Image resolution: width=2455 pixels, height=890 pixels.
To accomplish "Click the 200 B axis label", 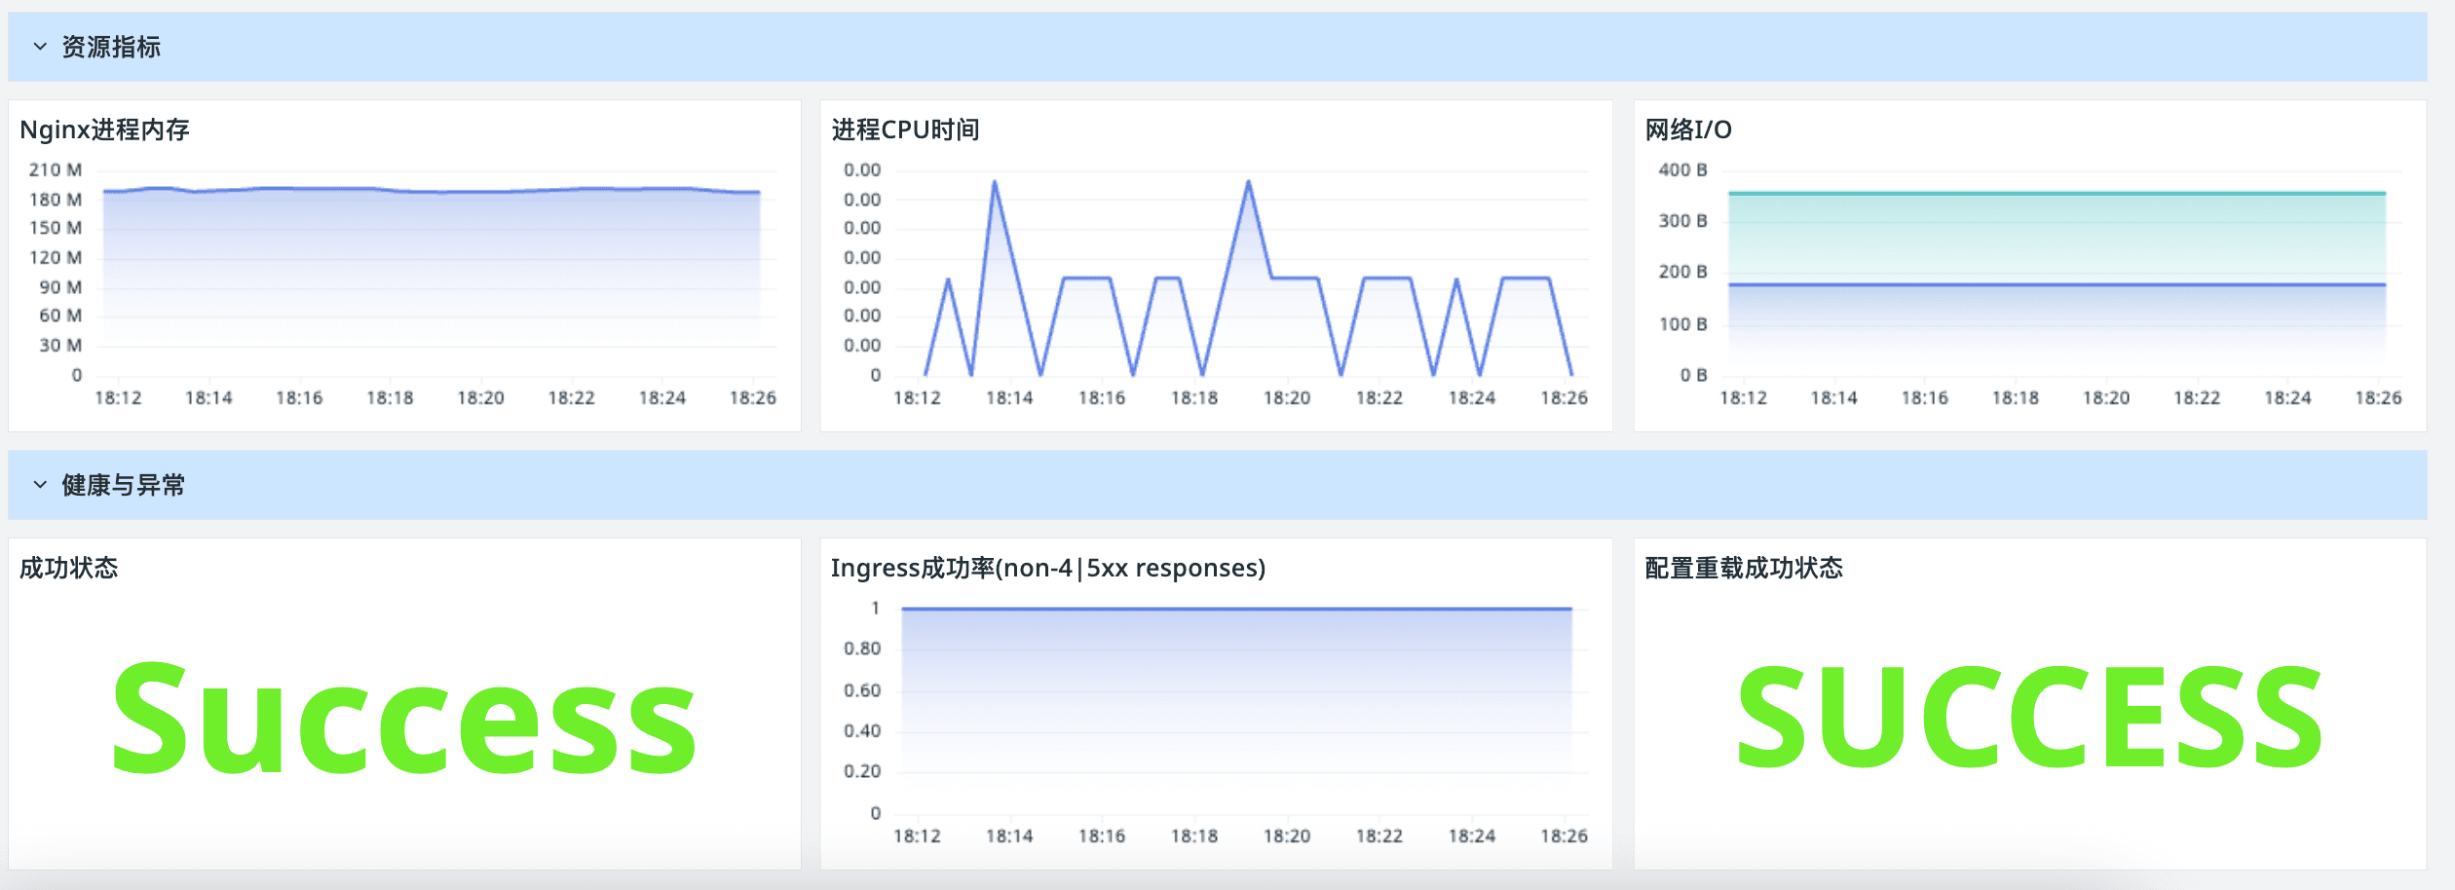I will 1682,272.
